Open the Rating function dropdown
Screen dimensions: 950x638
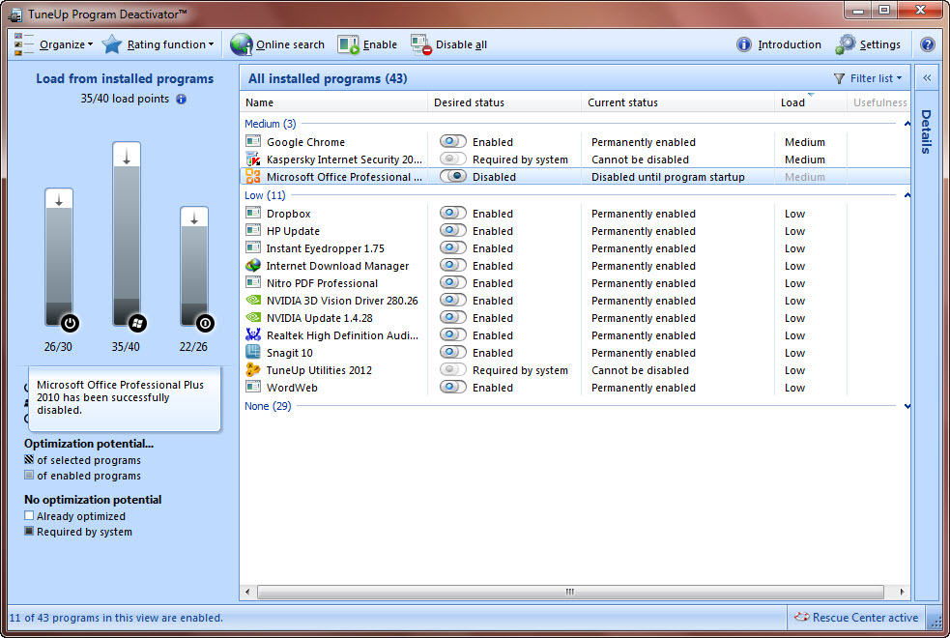(x=170, y=44)
